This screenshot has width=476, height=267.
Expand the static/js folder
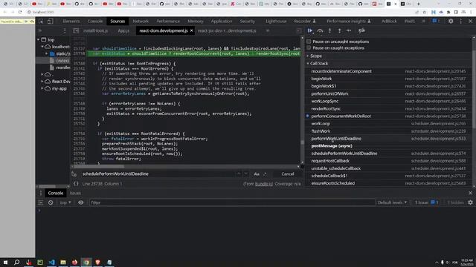click(46, 53)
